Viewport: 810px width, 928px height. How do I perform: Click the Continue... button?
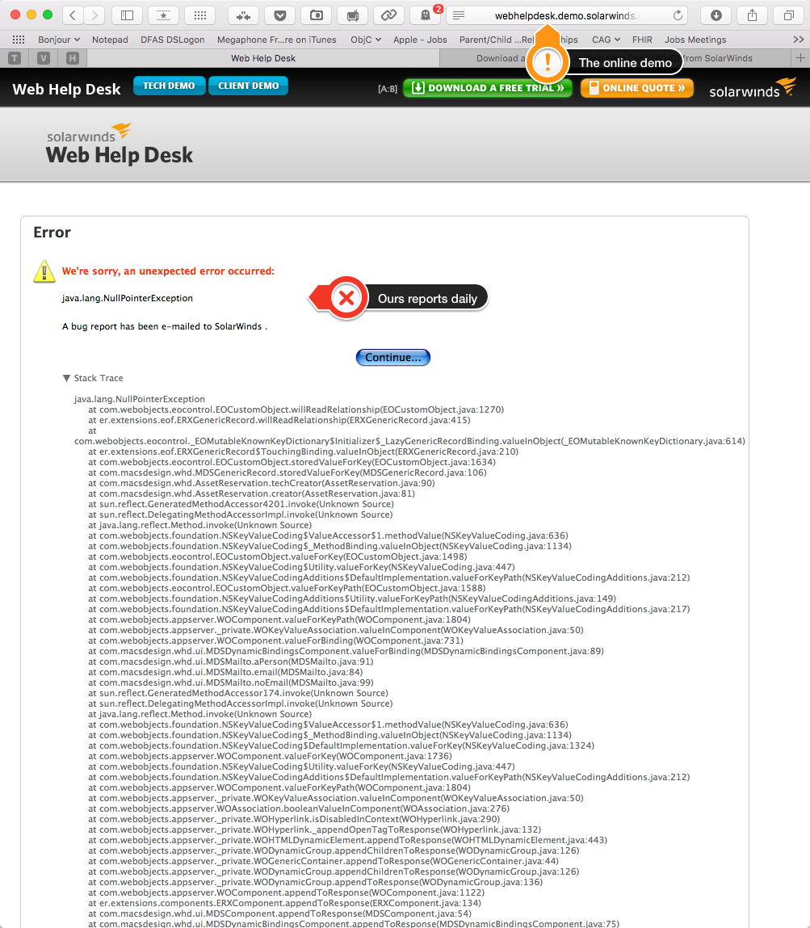(x=392, y=358)
